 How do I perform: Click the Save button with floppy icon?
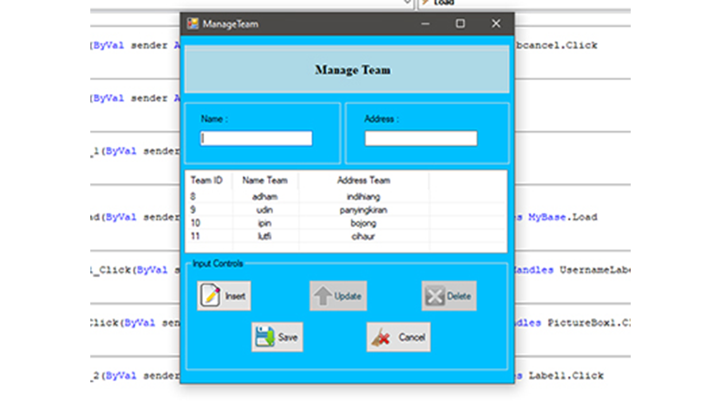coord(277,337)
